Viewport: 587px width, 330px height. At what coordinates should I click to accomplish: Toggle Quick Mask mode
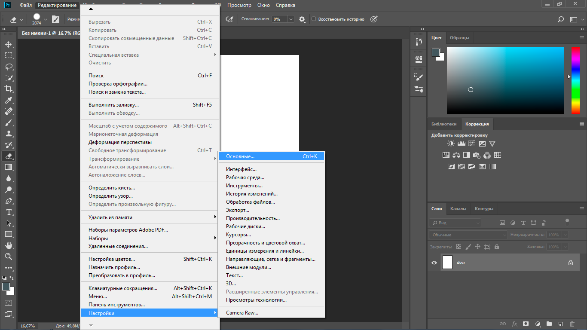click(9, 302)
